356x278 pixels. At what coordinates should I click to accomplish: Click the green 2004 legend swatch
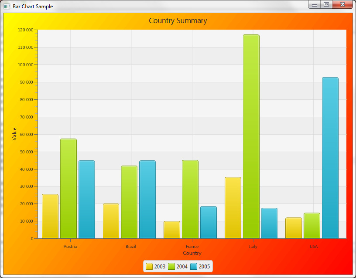click(171, 267)
